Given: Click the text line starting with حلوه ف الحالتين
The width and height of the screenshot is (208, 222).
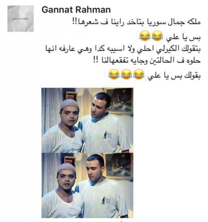Looking at the screenshot, I should [x=147, y=60].
